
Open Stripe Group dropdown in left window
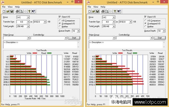28,38
